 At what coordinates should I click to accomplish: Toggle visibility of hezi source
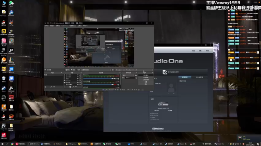pos(78,79)
